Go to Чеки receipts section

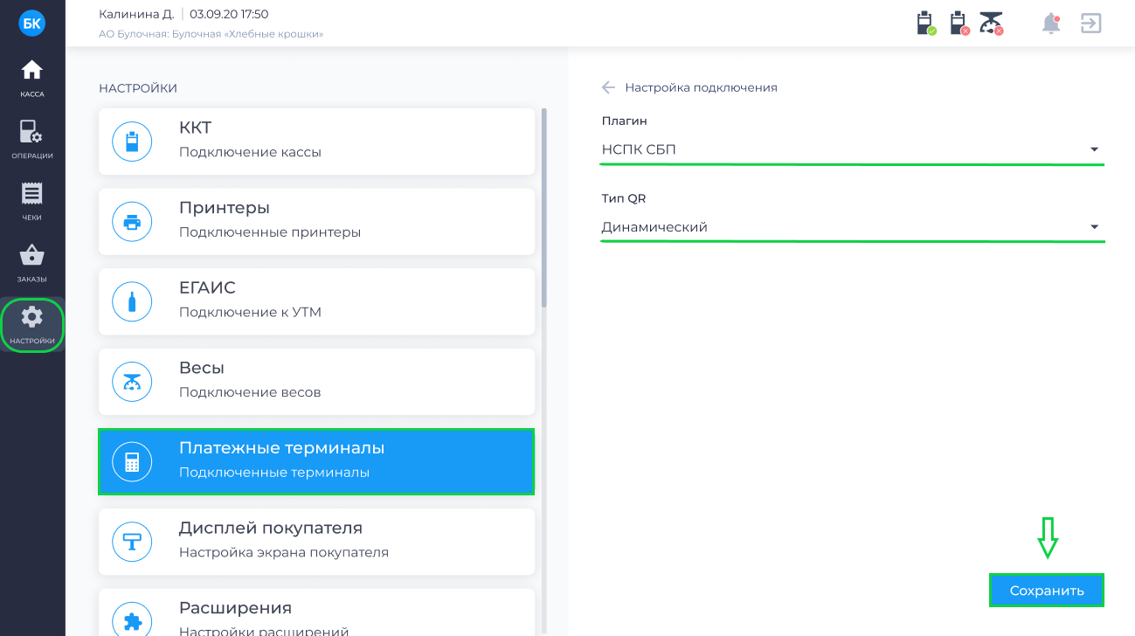pyautogui.click(x=32, y=202)
